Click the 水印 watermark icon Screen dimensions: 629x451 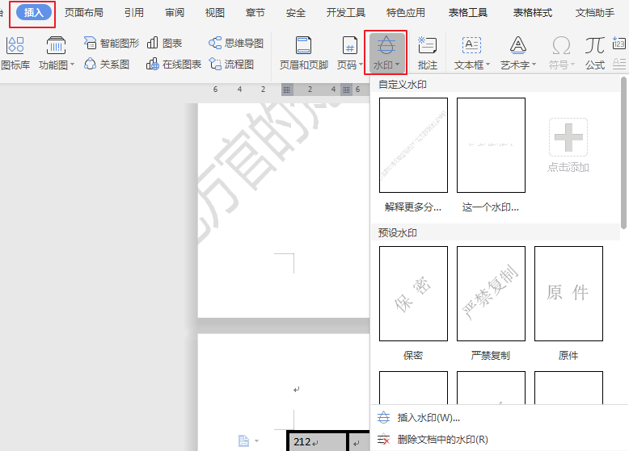click(x=386, y=45)
